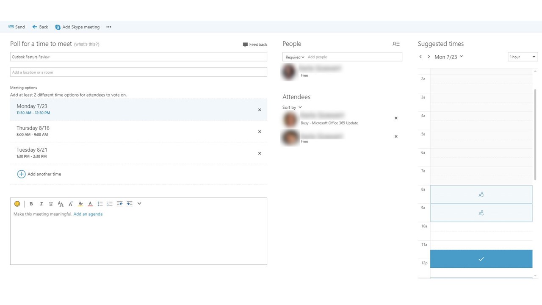
Task: Insert a numbered list
Action: click(x=110, y=204)
